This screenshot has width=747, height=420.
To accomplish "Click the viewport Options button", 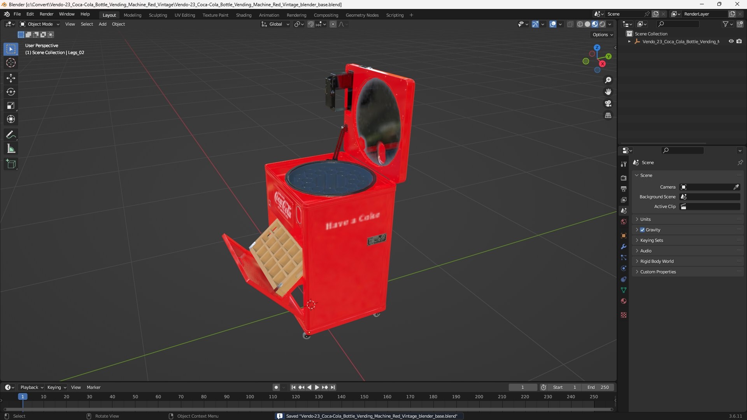I will [x=603, y=35].
